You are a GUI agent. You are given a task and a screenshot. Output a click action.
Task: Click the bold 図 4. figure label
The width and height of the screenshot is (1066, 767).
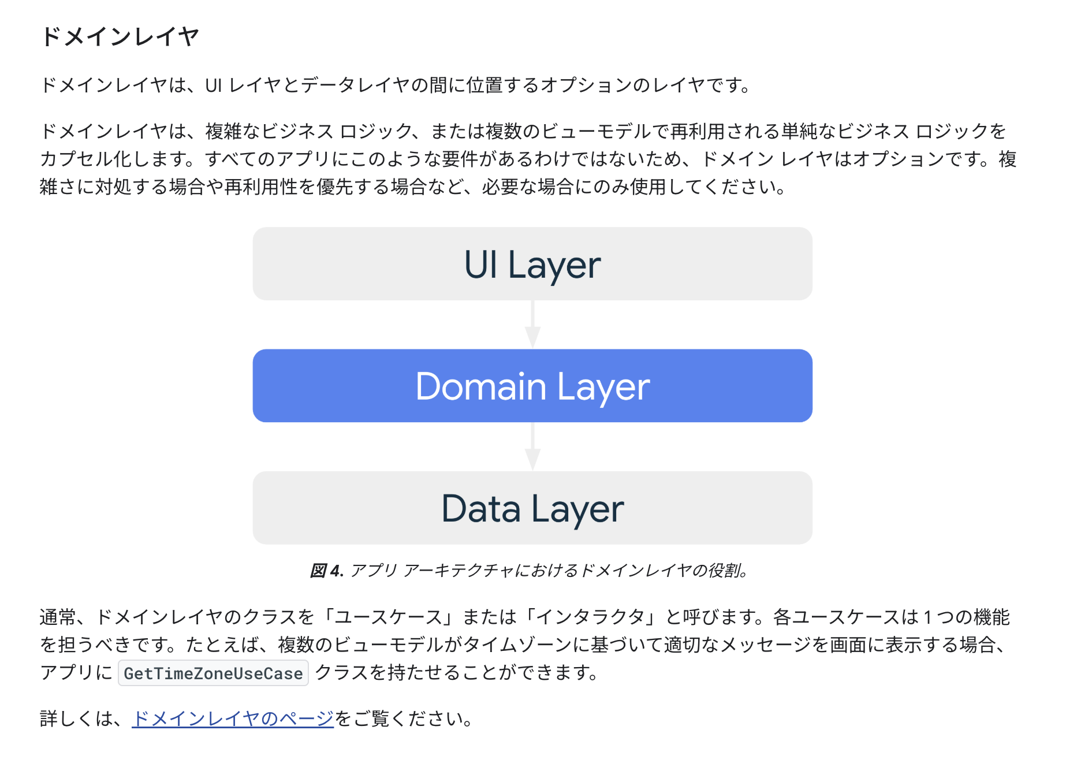(327, 571)
